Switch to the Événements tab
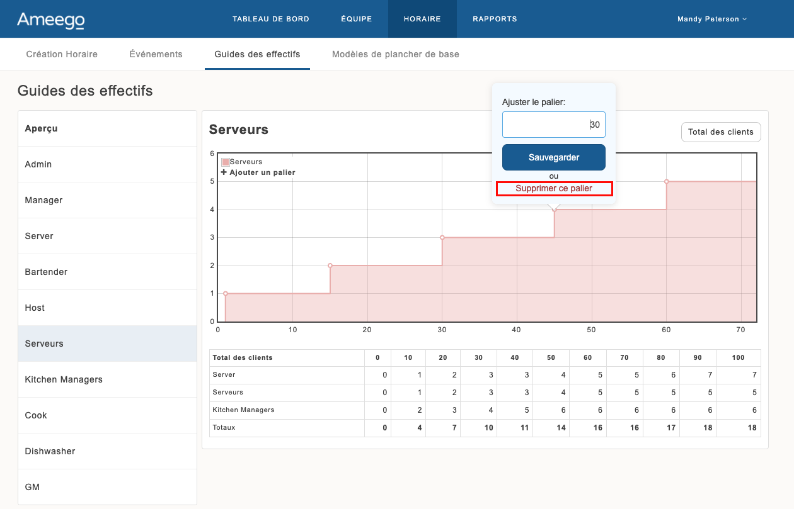Image resolution: width=794 pixels, height=509 pixels. coord(156,54)
